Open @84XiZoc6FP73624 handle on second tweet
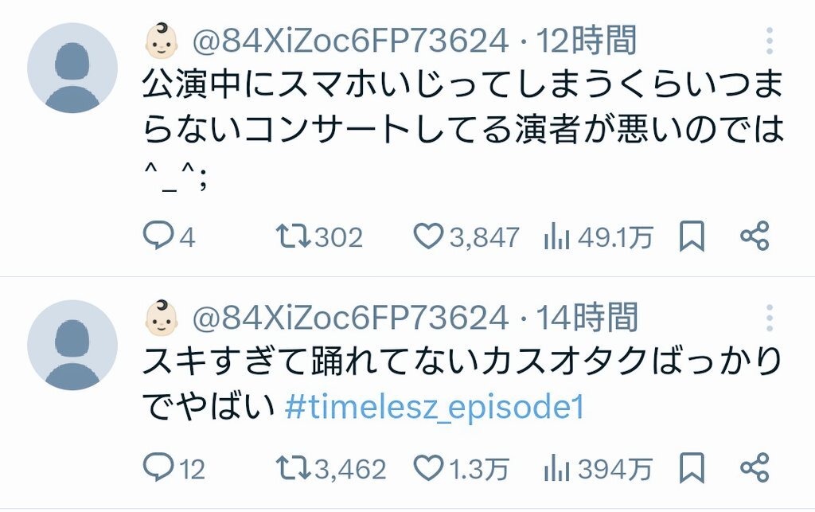This screenshot has height=512, width=815. coord(350,318)
